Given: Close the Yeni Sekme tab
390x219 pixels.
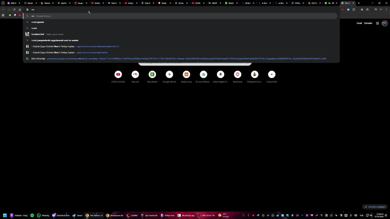Looking at the screenshot, I should 353,3.
